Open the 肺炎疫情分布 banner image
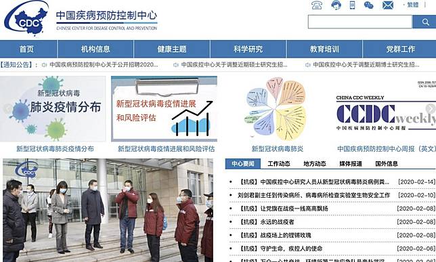The width and height of the screenshot is (436, 262). coord(53,109)
